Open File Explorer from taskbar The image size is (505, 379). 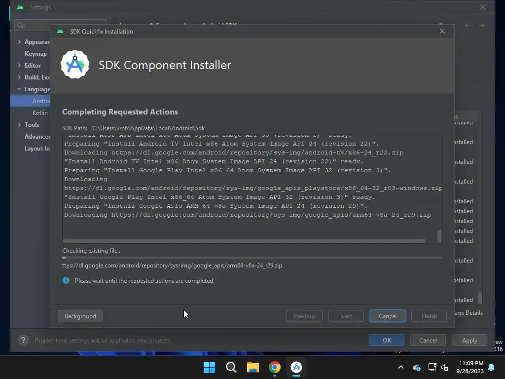click(253, 367)
